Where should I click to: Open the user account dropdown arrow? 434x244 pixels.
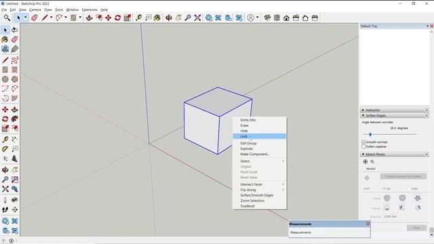(x=258, y=18)
